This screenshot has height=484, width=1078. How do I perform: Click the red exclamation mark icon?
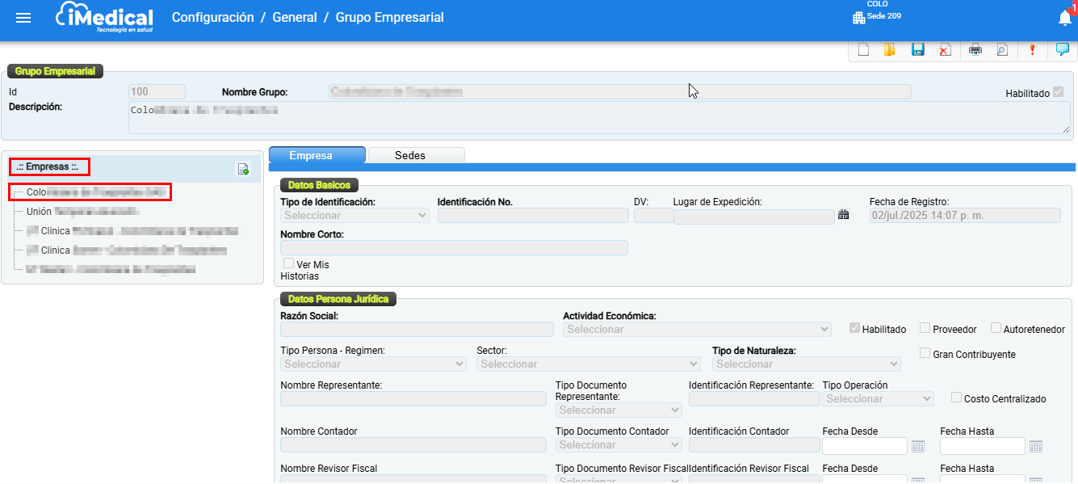(1032, 50)
